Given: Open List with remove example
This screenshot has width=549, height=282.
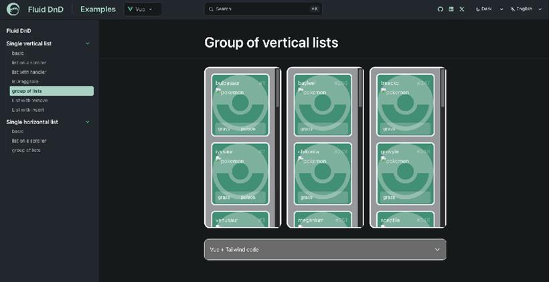Looking at the screenshot, I should (29, 100).
